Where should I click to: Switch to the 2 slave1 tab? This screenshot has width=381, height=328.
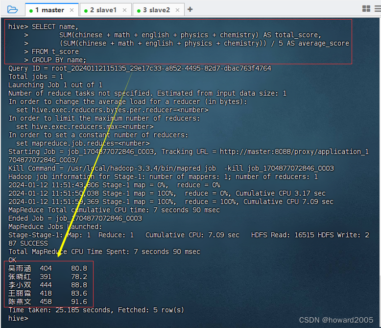105,10
